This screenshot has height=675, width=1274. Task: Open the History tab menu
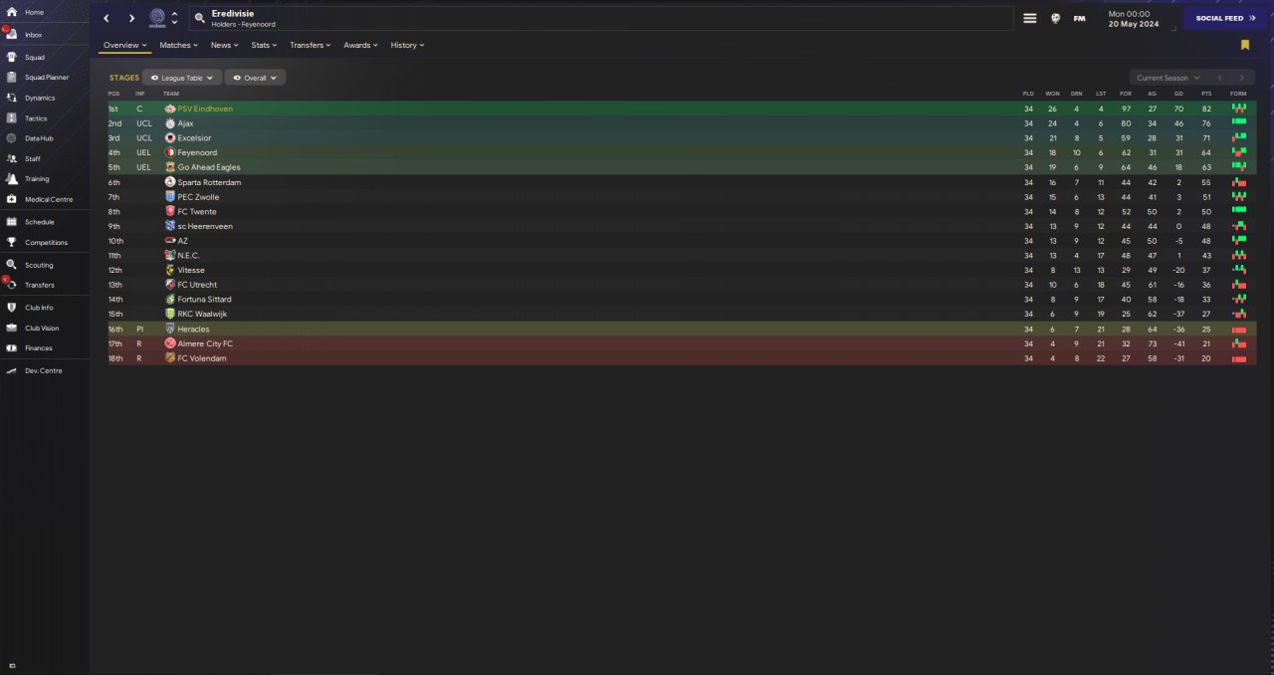pos(407,45)
